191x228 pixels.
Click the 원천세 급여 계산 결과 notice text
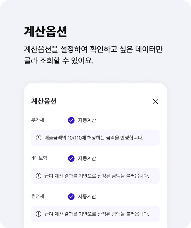pos(97,214)
